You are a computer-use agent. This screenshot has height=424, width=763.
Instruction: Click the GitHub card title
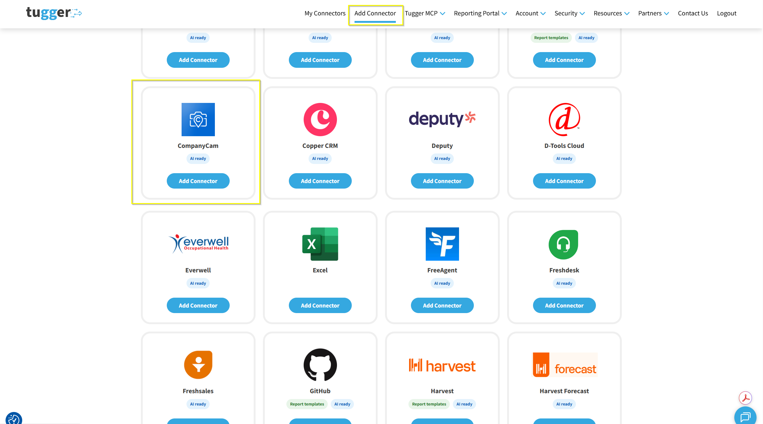[x=320, y=391]
